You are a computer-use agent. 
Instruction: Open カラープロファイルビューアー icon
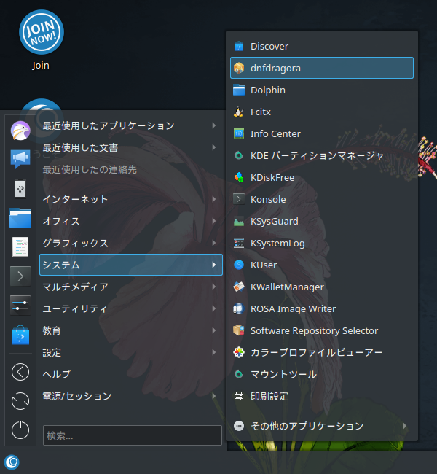tap(239, 352)
